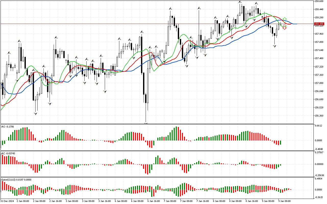Viewport: 327px width, 204px height.
Task: Click the 9 Jan 00:00 time label
Action: 268,201
